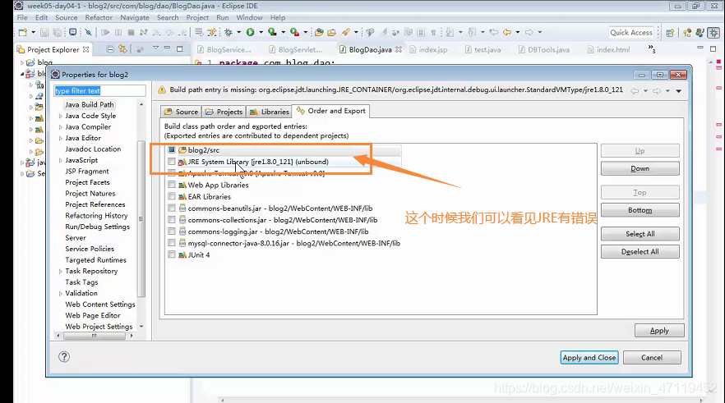Select Javadoc Location in settings tree

pyautogui.click(x=93, y=149)
